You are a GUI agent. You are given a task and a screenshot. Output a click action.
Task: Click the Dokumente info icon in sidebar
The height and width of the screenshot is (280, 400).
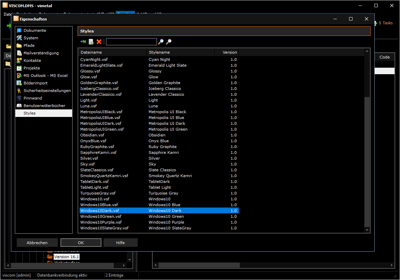click(x=19, y=30)
